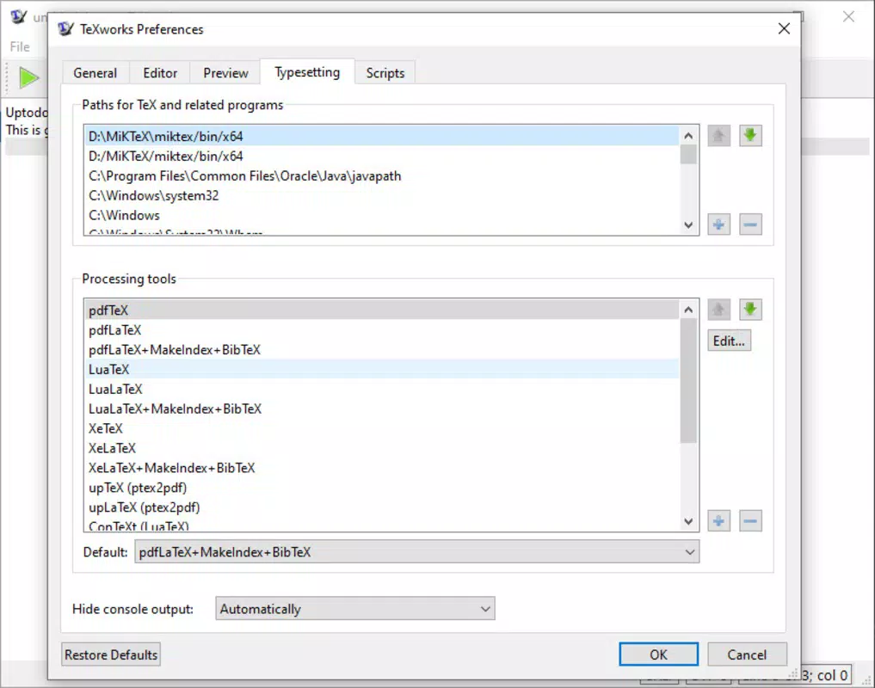Move selected path up with the paths up arrow
The height and width of the screenshot is (688, 875).
[718, 136]
